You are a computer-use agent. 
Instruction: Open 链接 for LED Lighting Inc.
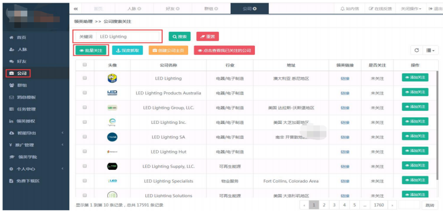pyautogui.click(x=345, y=123)
